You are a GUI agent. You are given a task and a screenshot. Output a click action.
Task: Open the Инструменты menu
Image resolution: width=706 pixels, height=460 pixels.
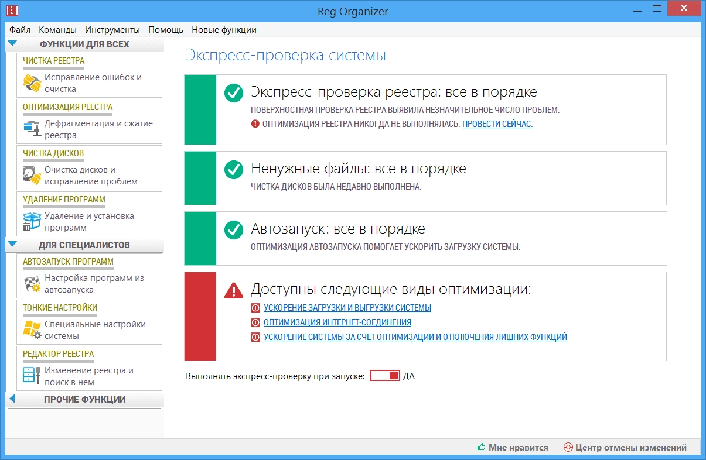112,30
